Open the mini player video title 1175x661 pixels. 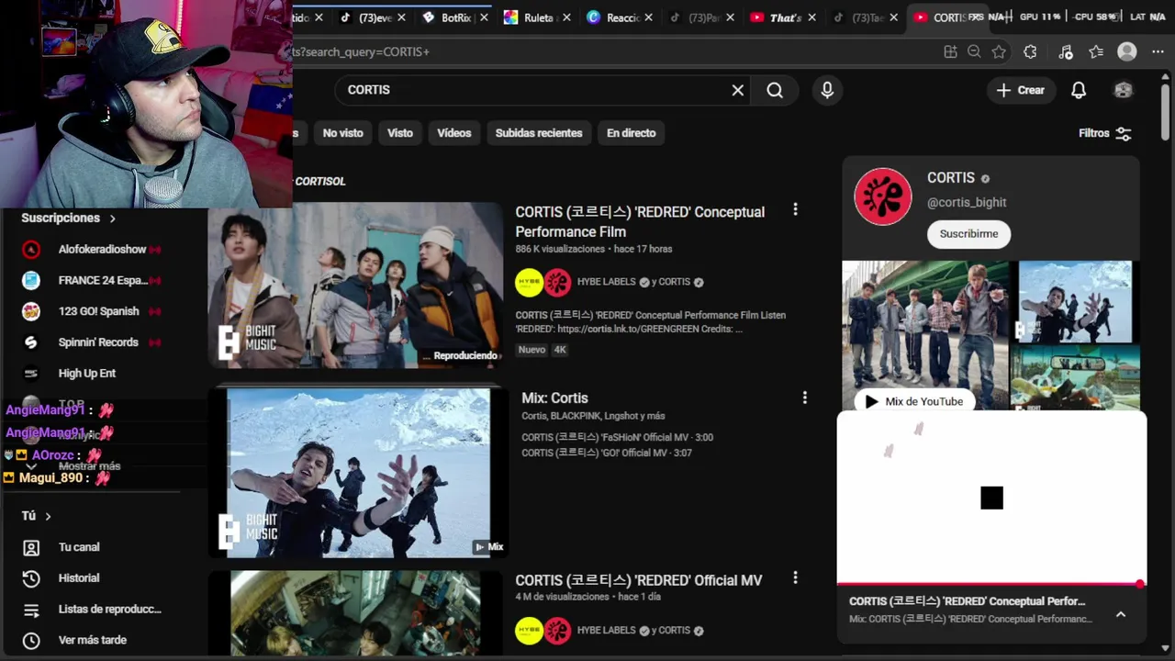point(968,601)
